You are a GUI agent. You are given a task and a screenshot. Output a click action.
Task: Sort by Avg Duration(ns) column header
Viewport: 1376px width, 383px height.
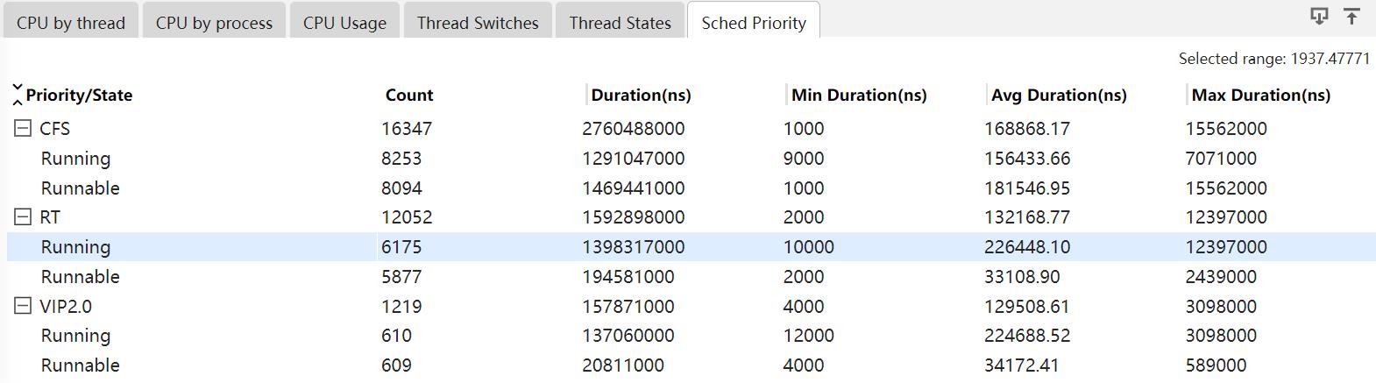(x=1059, y=95)
